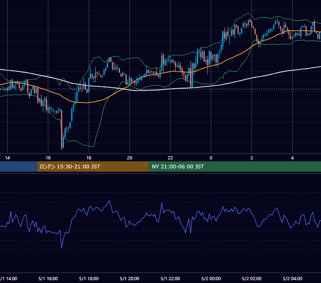
Task: Select the ロンドン 15:30-21:00 JST session bar
Action: (93, 166)
